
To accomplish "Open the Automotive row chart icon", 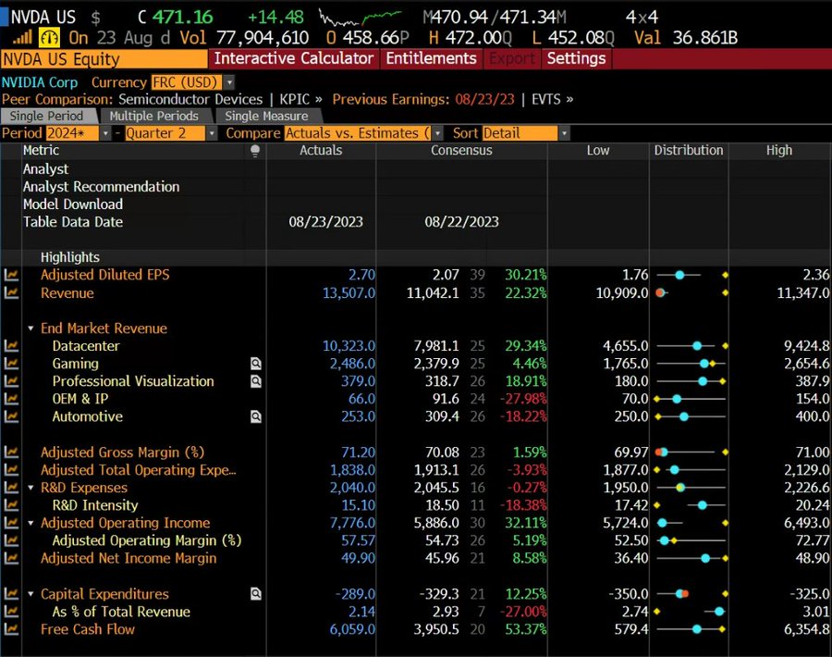I will pos(10,416).
